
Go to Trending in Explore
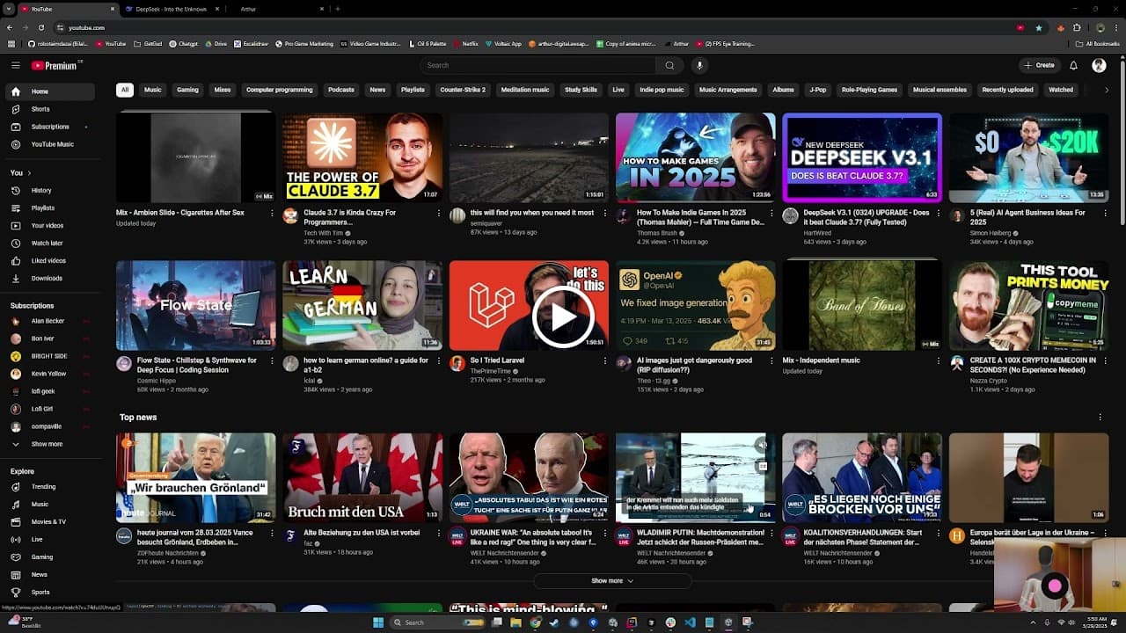pyautogui.click(x=43, y=487)
